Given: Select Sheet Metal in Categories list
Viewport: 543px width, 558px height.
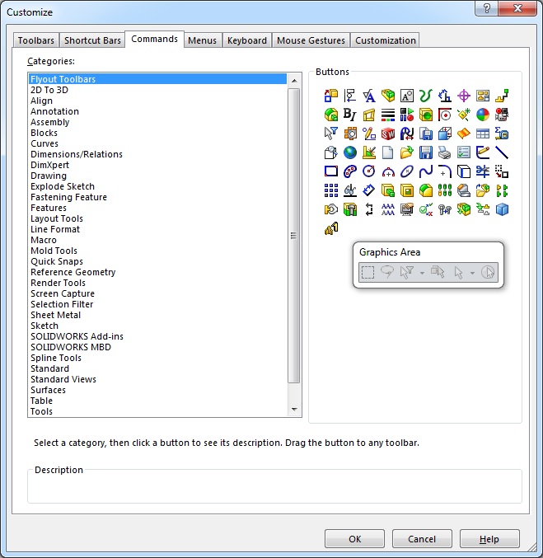Looking at the screenshot, I should (x=55, y=315).
